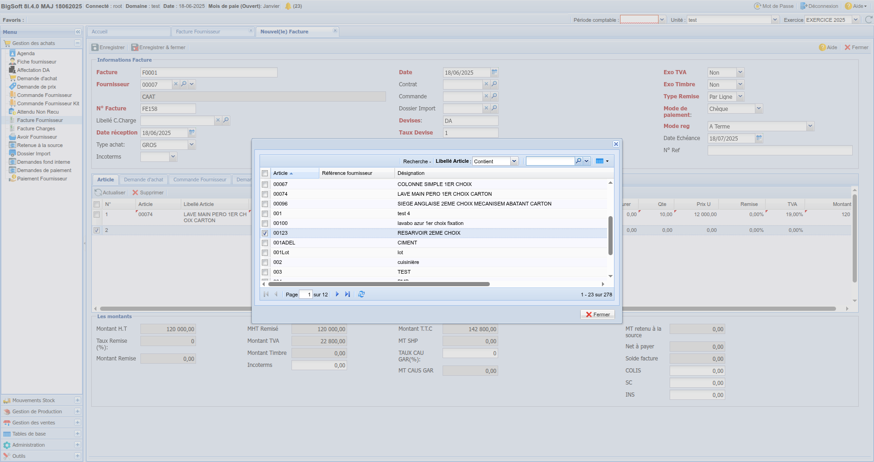The width and height of the screenshot is (874, 462).
Task: Check the box for article 00074 in popup
Action: point(265,194)
